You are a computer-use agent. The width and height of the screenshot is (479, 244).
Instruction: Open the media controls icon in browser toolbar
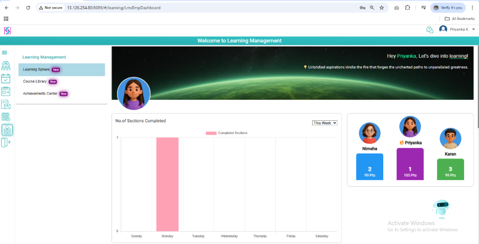click(x=423, y=8)
